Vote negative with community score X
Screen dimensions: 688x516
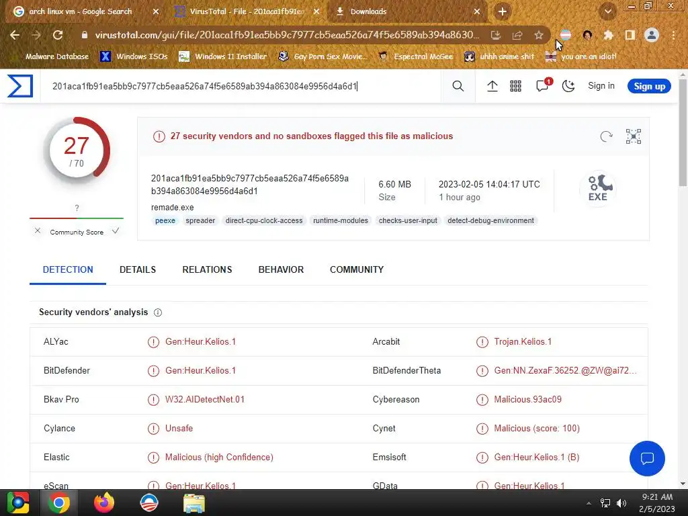(38, 231)
